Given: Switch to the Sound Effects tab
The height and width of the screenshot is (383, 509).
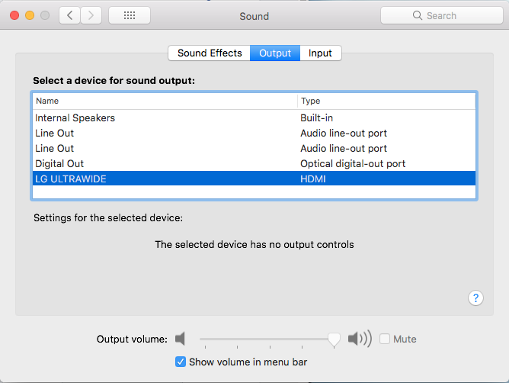Looking at the screenshot, I should point(210,53).
